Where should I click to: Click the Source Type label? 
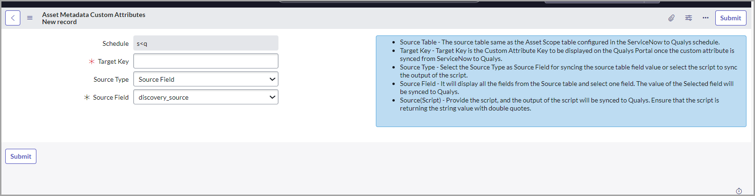click(111, 79)
